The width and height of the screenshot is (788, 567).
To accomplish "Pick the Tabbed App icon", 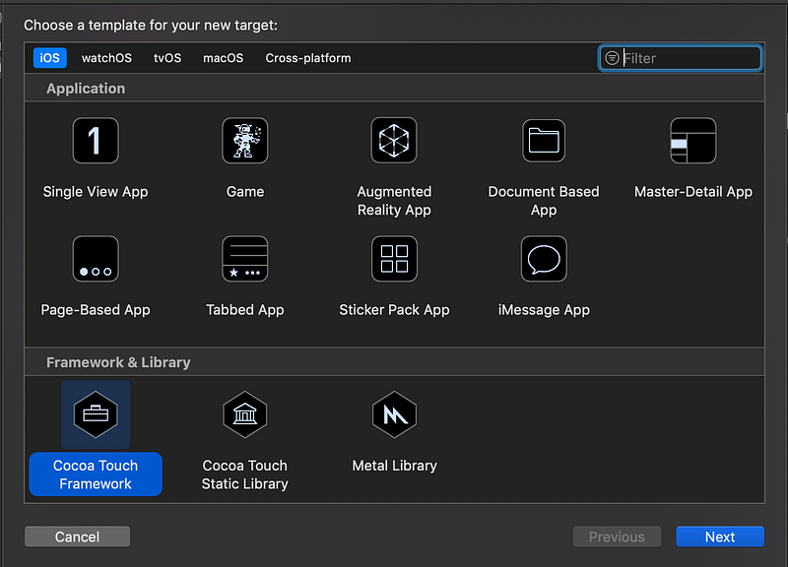I will pyautogui.click(x=244, y=259).
